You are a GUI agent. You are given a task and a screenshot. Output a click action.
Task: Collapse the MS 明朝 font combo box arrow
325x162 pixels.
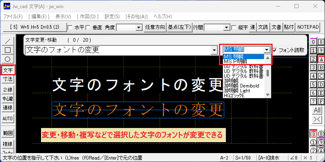(x=267, y=50)
